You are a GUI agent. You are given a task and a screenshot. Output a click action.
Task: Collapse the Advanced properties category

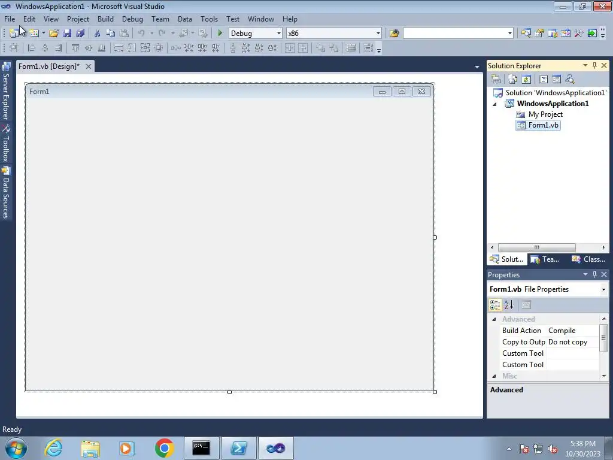(x=494, y=319)
